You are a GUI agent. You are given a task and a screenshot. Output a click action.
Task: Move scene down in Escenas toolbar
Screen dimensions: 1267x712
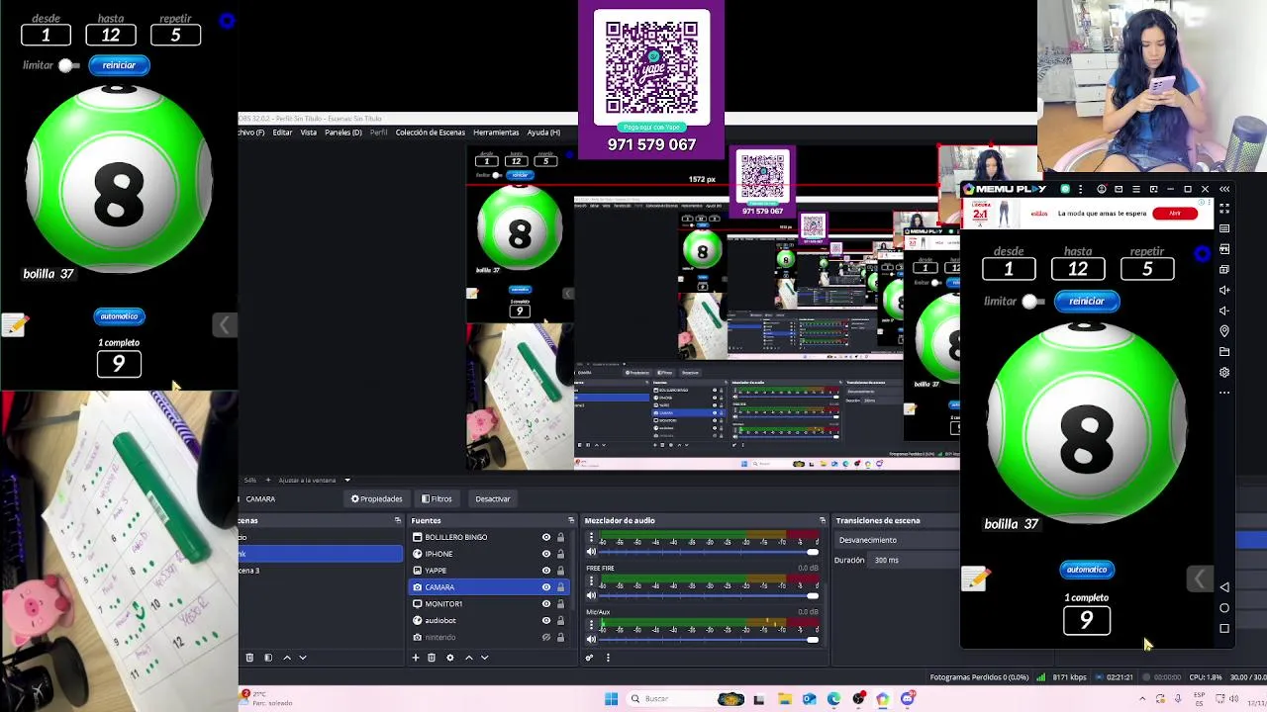pos(303,658)
